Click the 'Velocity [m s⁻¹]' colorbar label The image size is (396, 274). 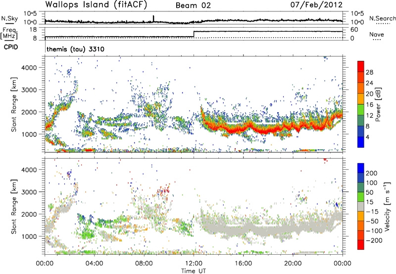[x=387, y=206]
